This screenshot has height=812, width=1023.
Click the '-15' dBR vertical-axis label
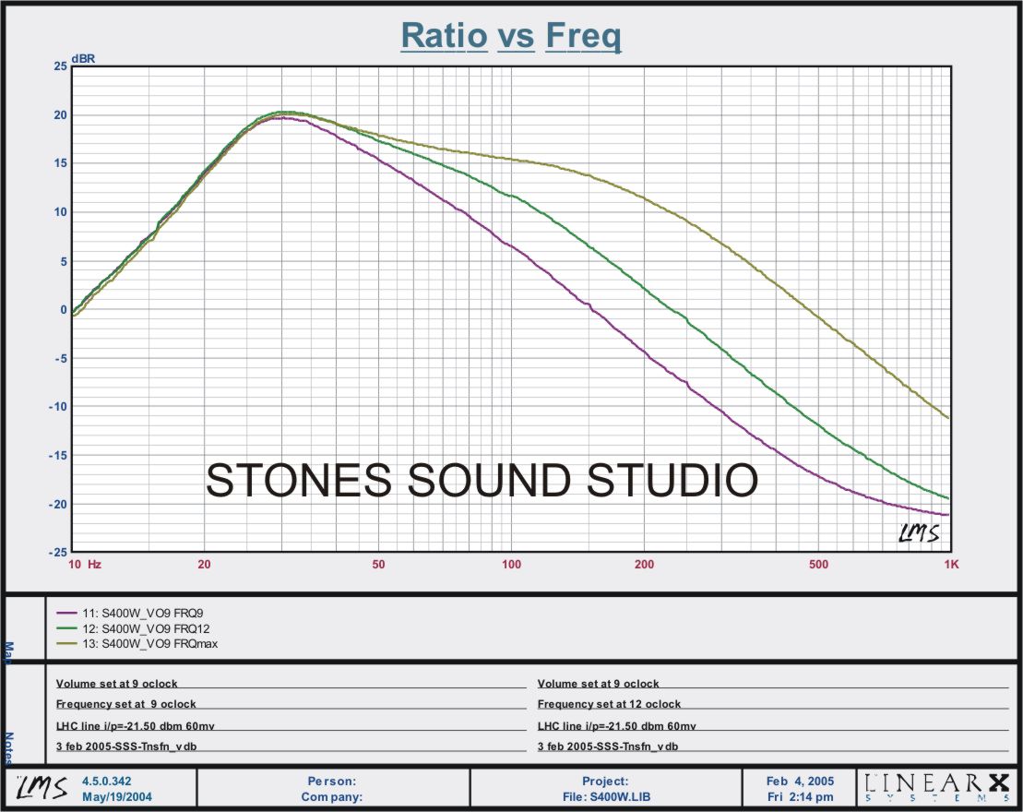tap(57, 456)
